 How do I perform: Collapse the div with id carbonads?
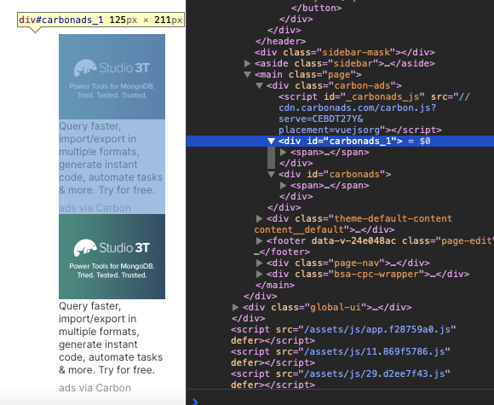271,175
